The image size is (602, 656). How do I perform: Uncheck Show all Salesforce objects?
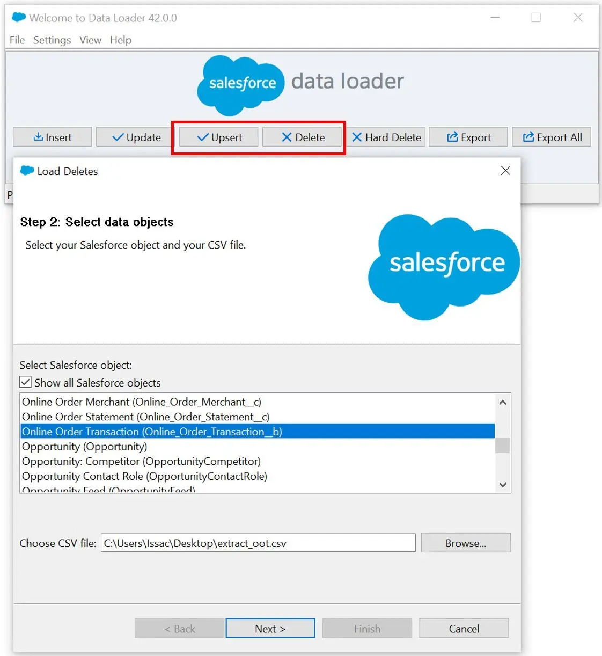coord(26,382)
